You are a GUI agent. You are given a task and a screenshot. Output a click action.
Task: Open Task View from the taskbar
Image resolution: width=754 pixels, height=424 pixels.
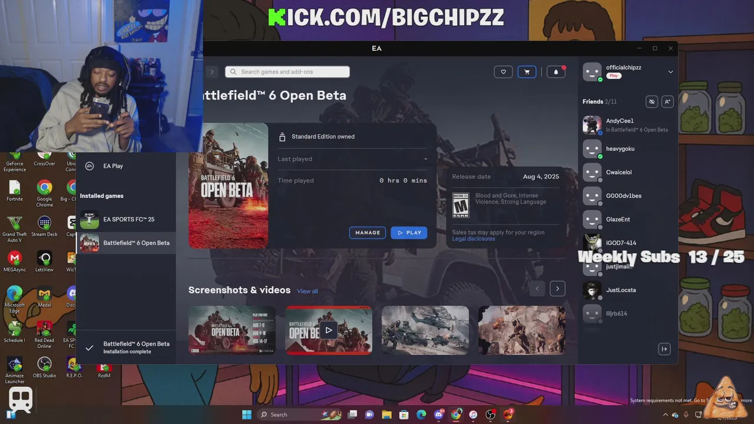(352, 415)
